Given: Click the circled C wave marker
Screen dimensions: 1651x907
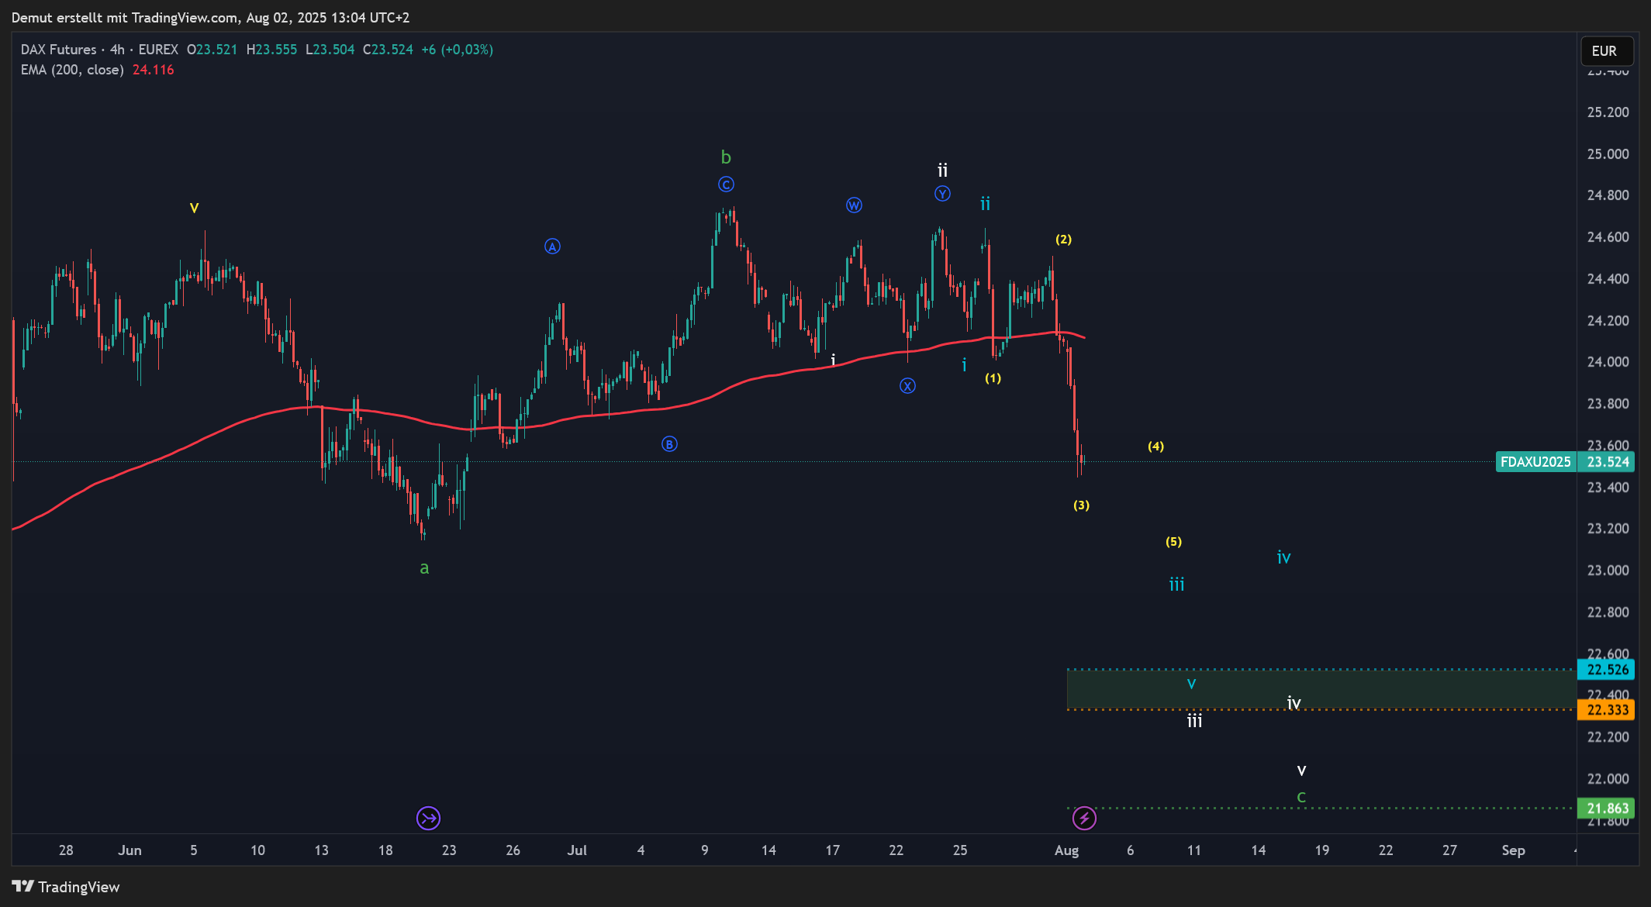Looking at the screenshot, I should pyautogui.click(x=726, y=185).
